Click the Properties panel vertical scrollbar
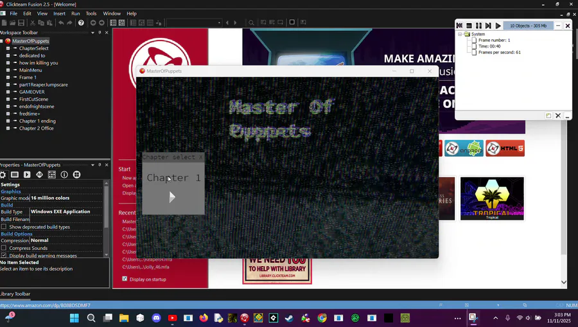578x327 pixels. (x=107, y=218)
